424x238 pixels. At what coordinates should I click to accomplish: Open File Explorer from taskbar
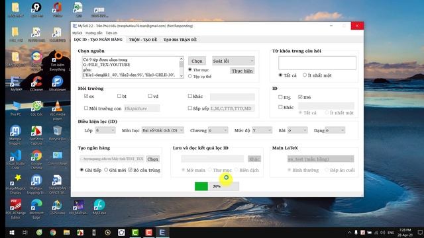coord(66,232)
